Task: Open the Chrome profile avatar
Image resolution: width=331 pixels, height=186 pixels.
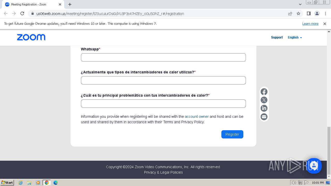Action: coord(317,13)
